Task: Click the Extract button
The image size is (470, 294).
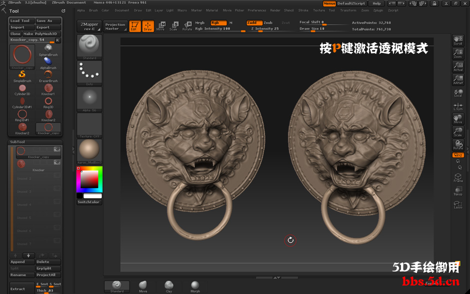Action: point(22,289)
